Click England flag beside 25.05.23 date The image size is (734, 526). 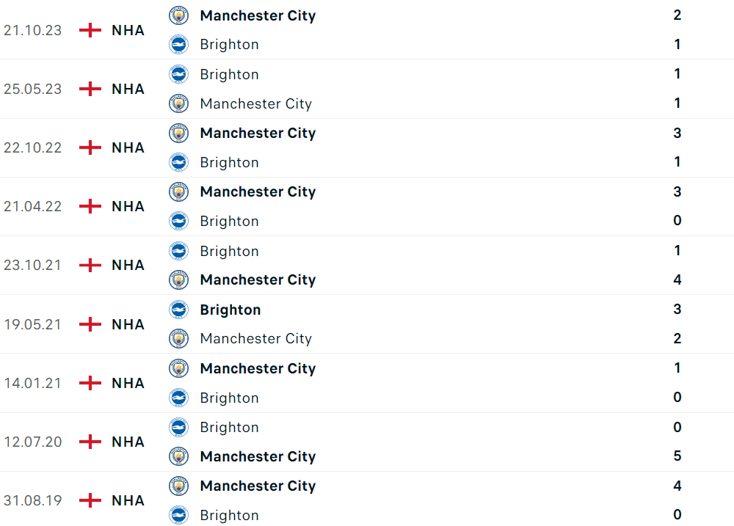tap(90, 89)
